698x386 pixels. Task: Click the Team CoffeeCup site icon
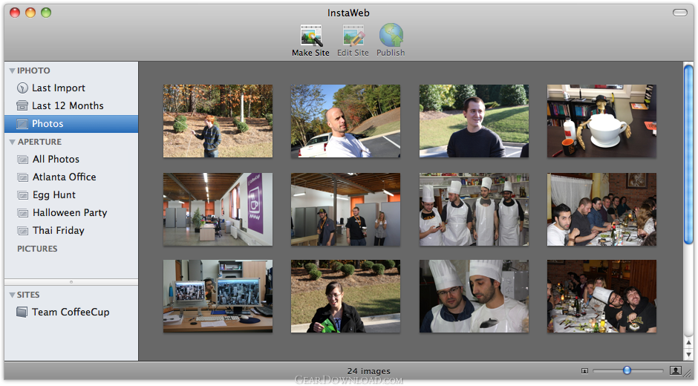[x=22, y=312]
